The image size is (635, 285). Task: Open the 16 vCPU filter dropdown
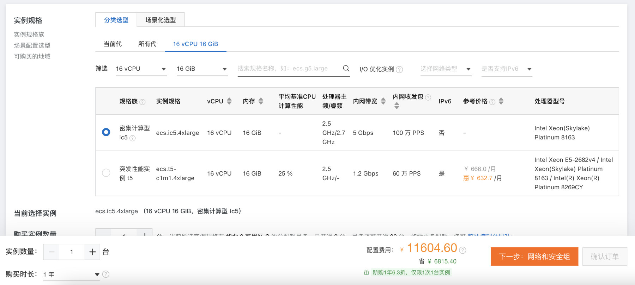tap(141, 69)
